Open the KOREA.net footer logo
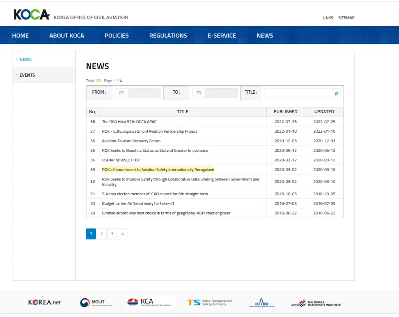399x317 pixels. 44,302
